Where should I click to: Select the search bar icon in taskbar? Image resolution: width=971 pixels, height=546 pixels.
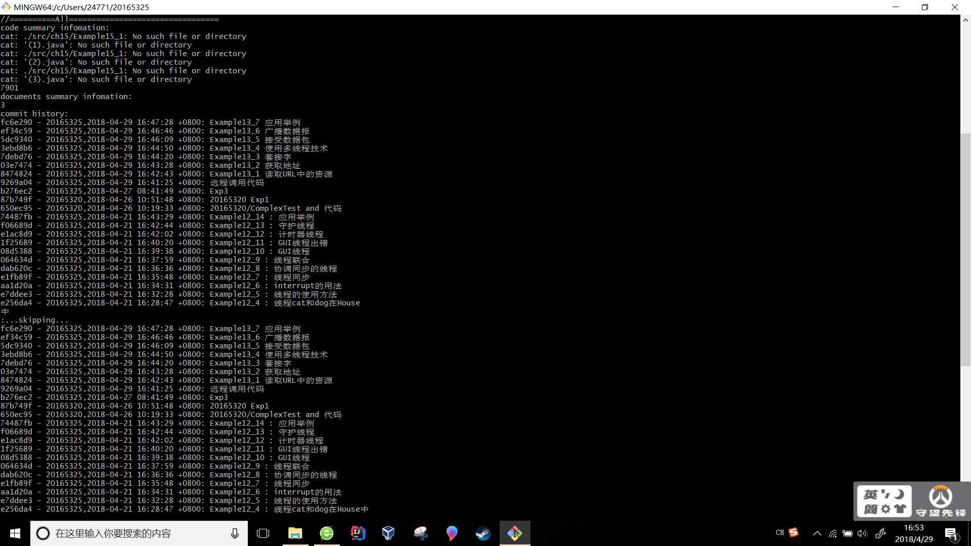(41, 533)
